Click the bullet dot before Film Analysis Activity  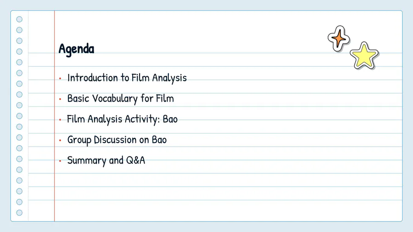[x=60, y=120]
